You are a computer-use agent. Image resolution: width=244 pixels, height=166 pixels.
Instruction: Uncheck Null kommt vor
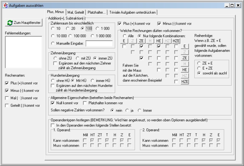coord(53,103)
